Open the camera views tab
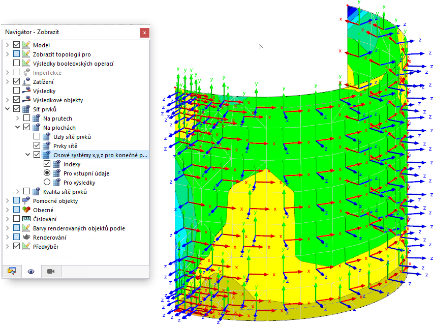 point(50,271)
